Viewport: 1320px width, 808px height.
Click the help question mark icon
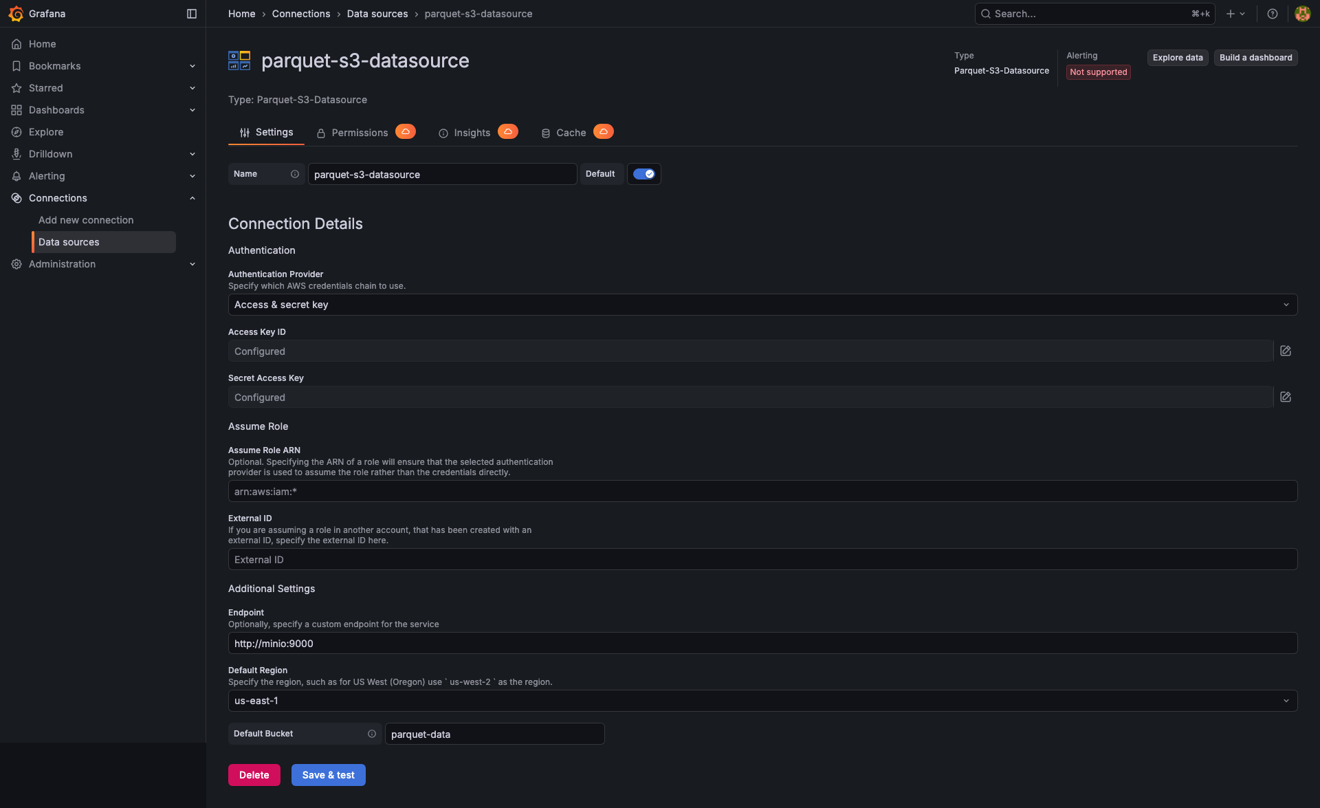coord(1273,14)
